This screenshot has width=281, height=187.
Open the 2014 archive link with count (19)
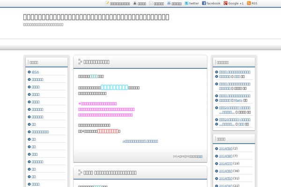pos(226,164)
